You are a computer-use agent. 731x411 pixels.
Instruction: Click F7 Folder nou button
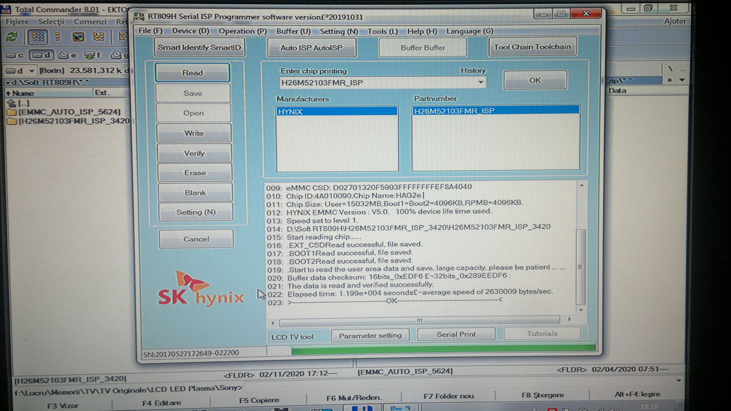click(x=448, y=397)
